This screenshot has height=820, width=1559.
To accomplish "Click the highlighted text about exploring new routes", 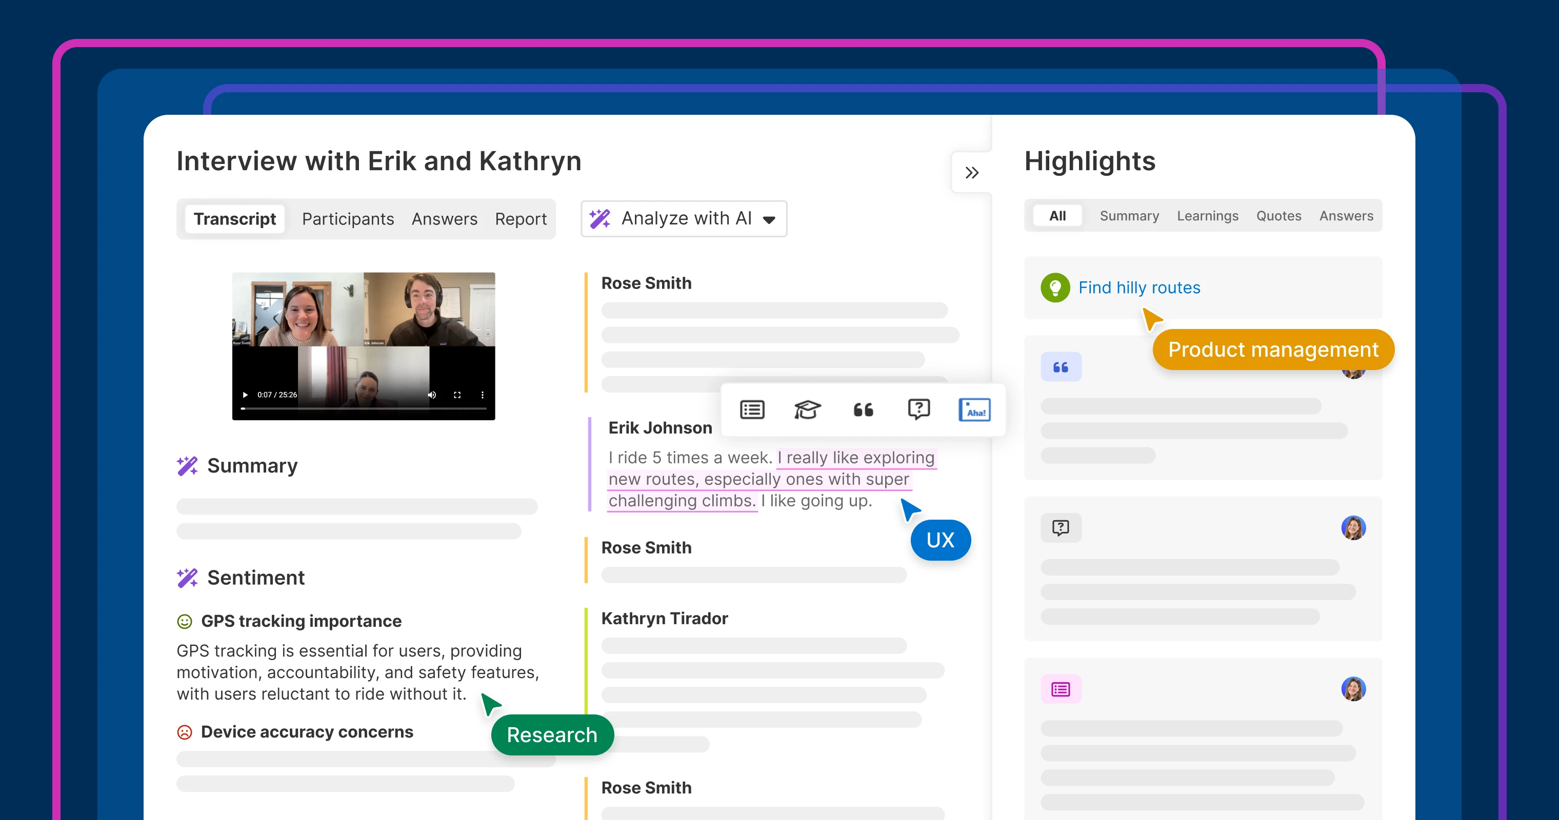I will click(759, 480).
